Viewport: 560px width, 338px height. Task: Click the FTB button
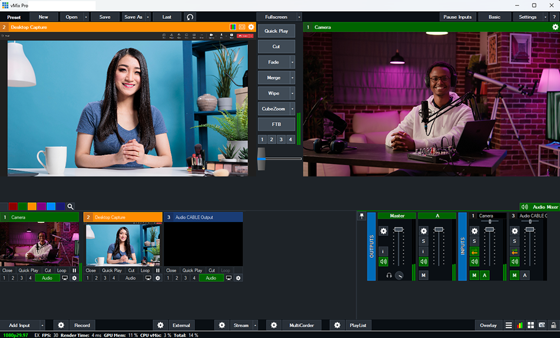pos(276,124)
